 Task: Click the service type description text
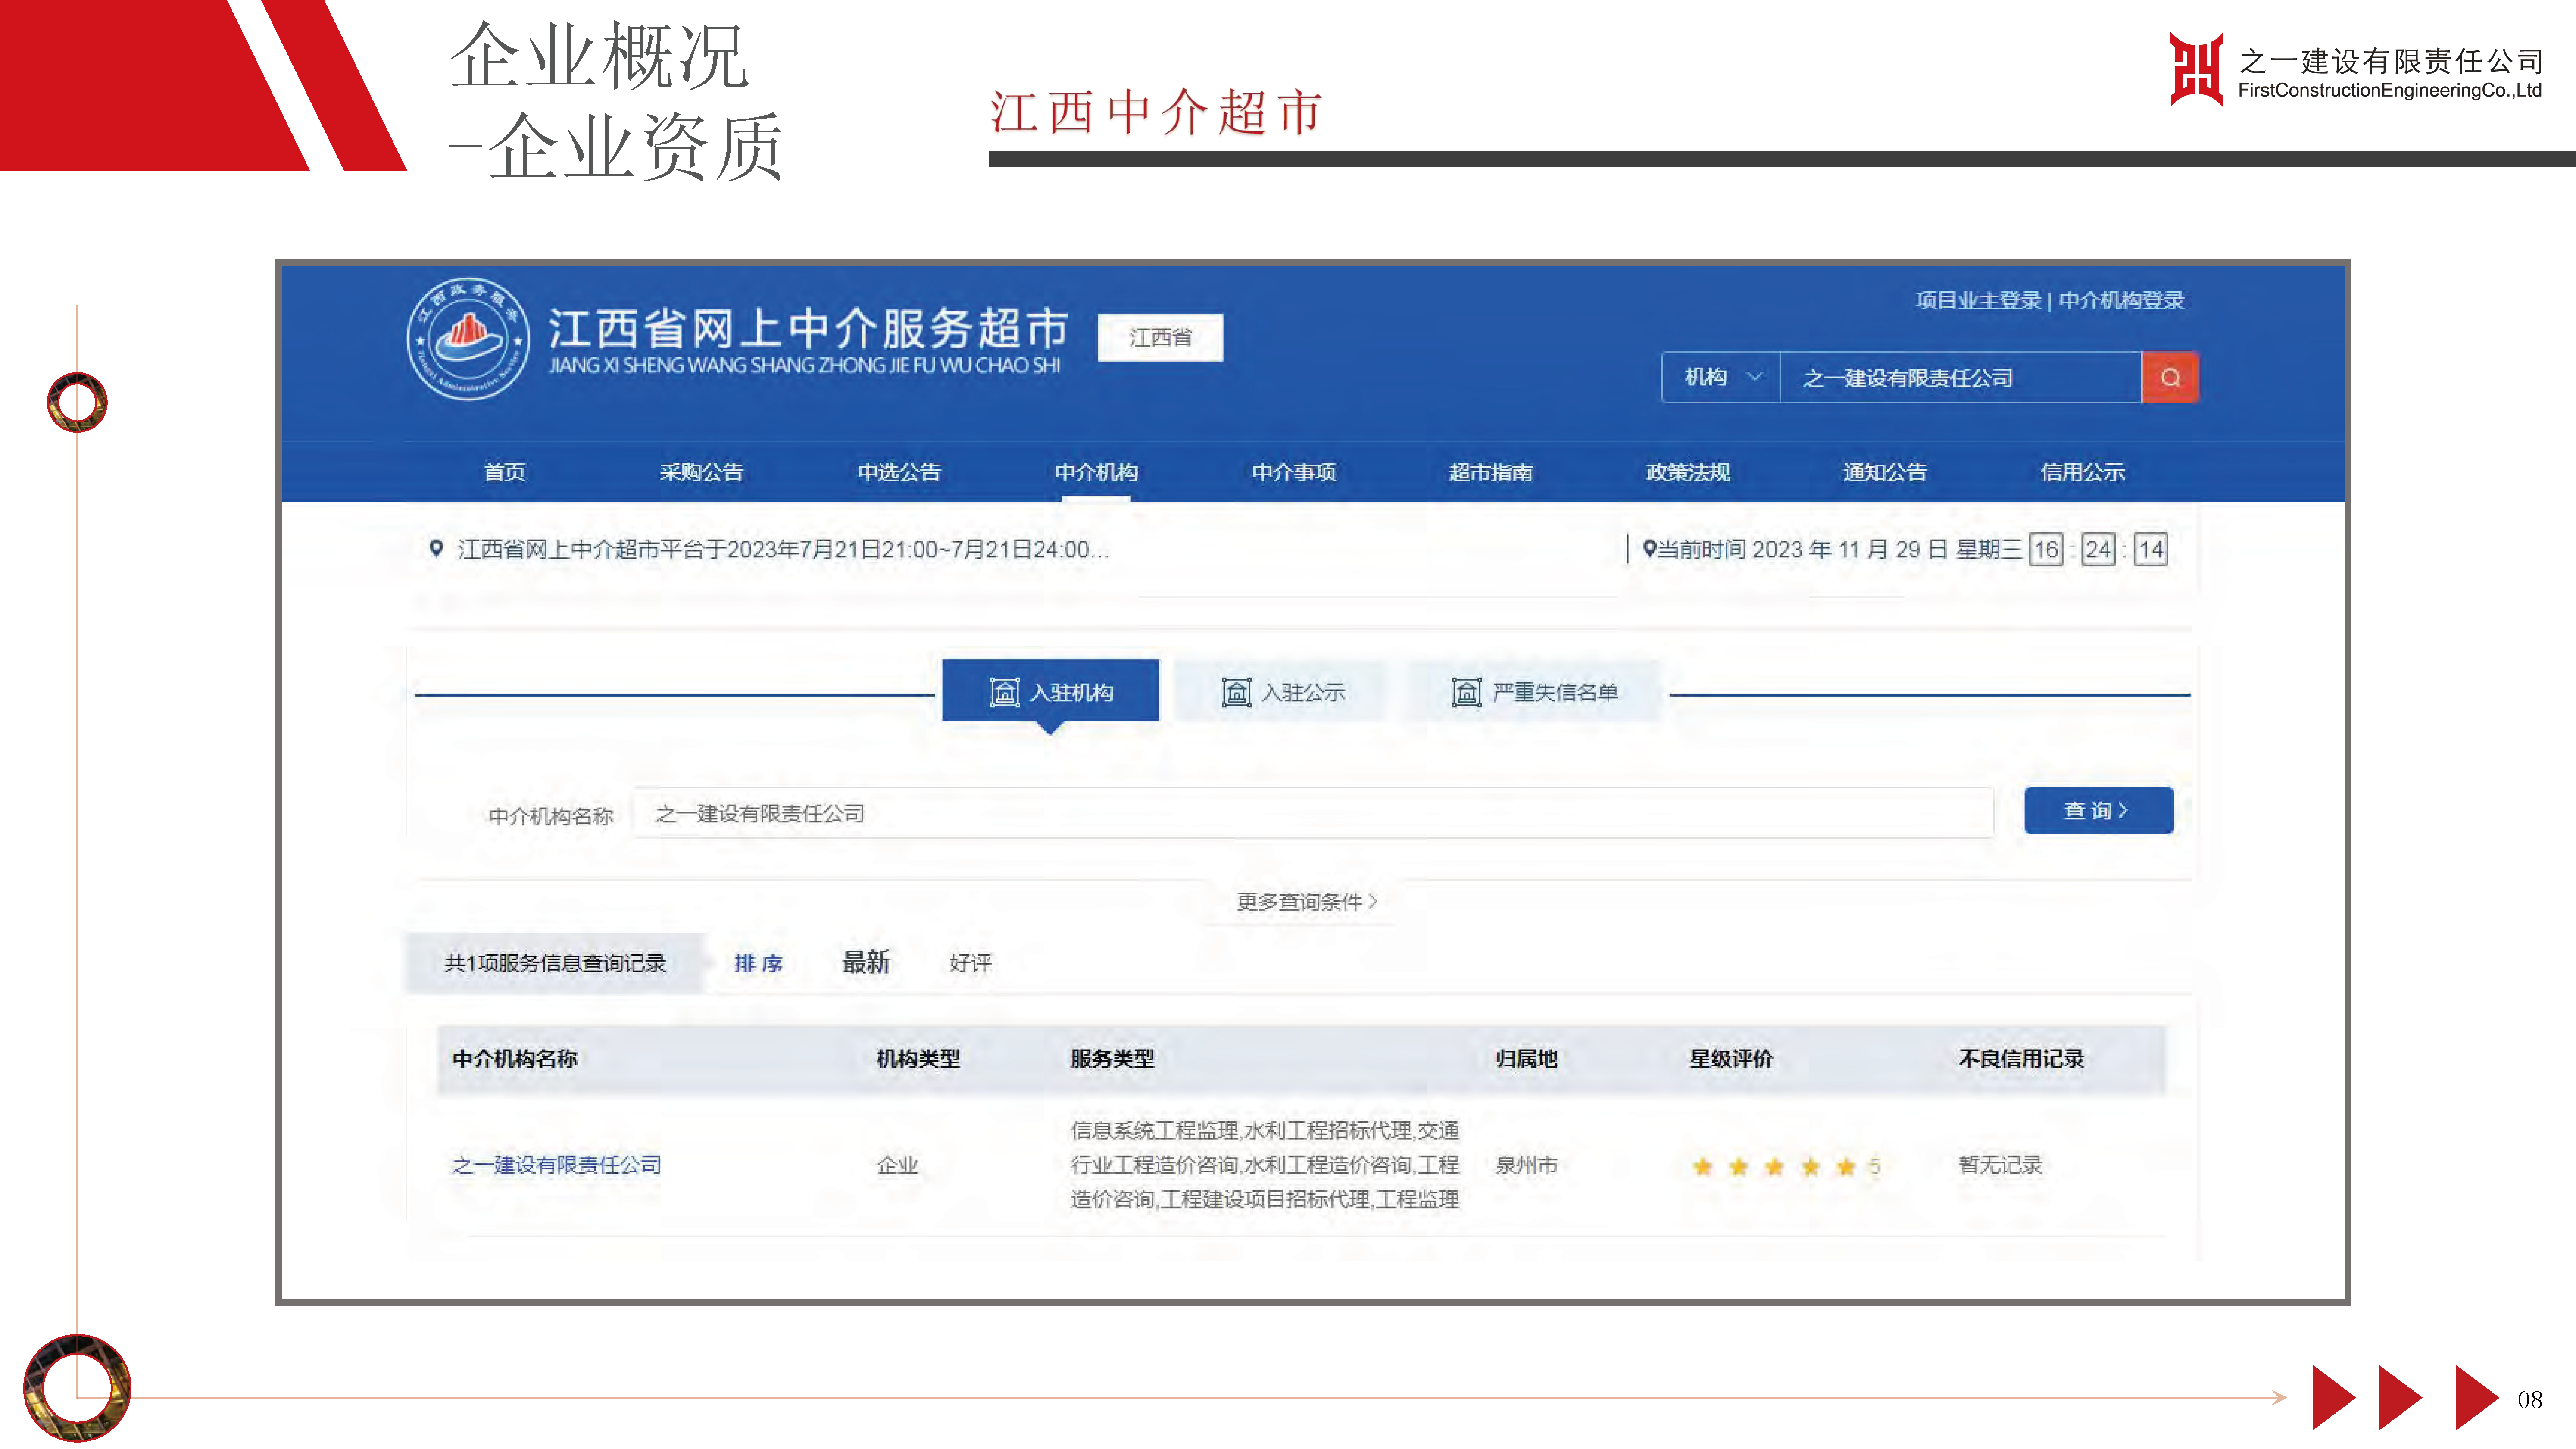1265,1165
